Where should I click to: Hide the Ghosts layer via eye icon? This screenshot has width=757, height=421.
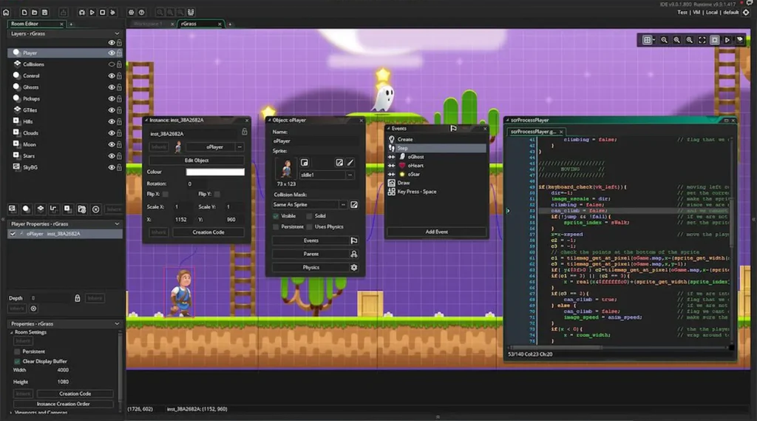click(112, 87)
